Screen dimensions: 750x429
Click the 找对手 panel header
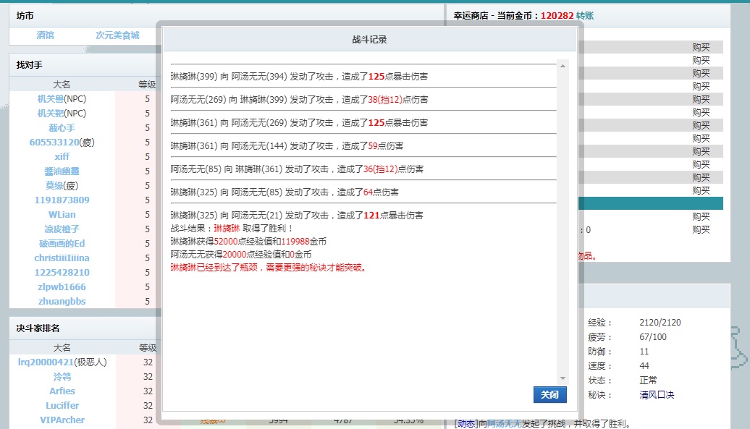29,65
